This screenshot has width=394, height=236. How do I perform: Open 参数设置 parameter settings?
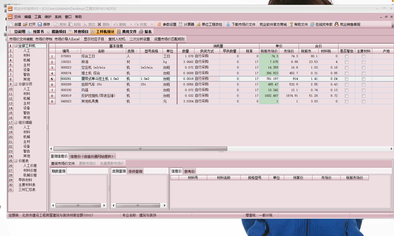click(x=159, y=25)
